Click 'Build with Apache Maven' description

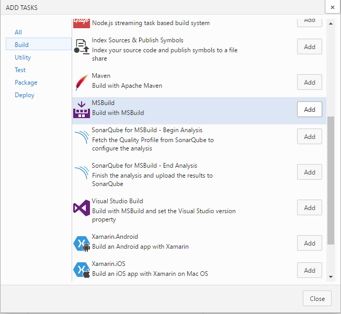(x=127, y=86)
